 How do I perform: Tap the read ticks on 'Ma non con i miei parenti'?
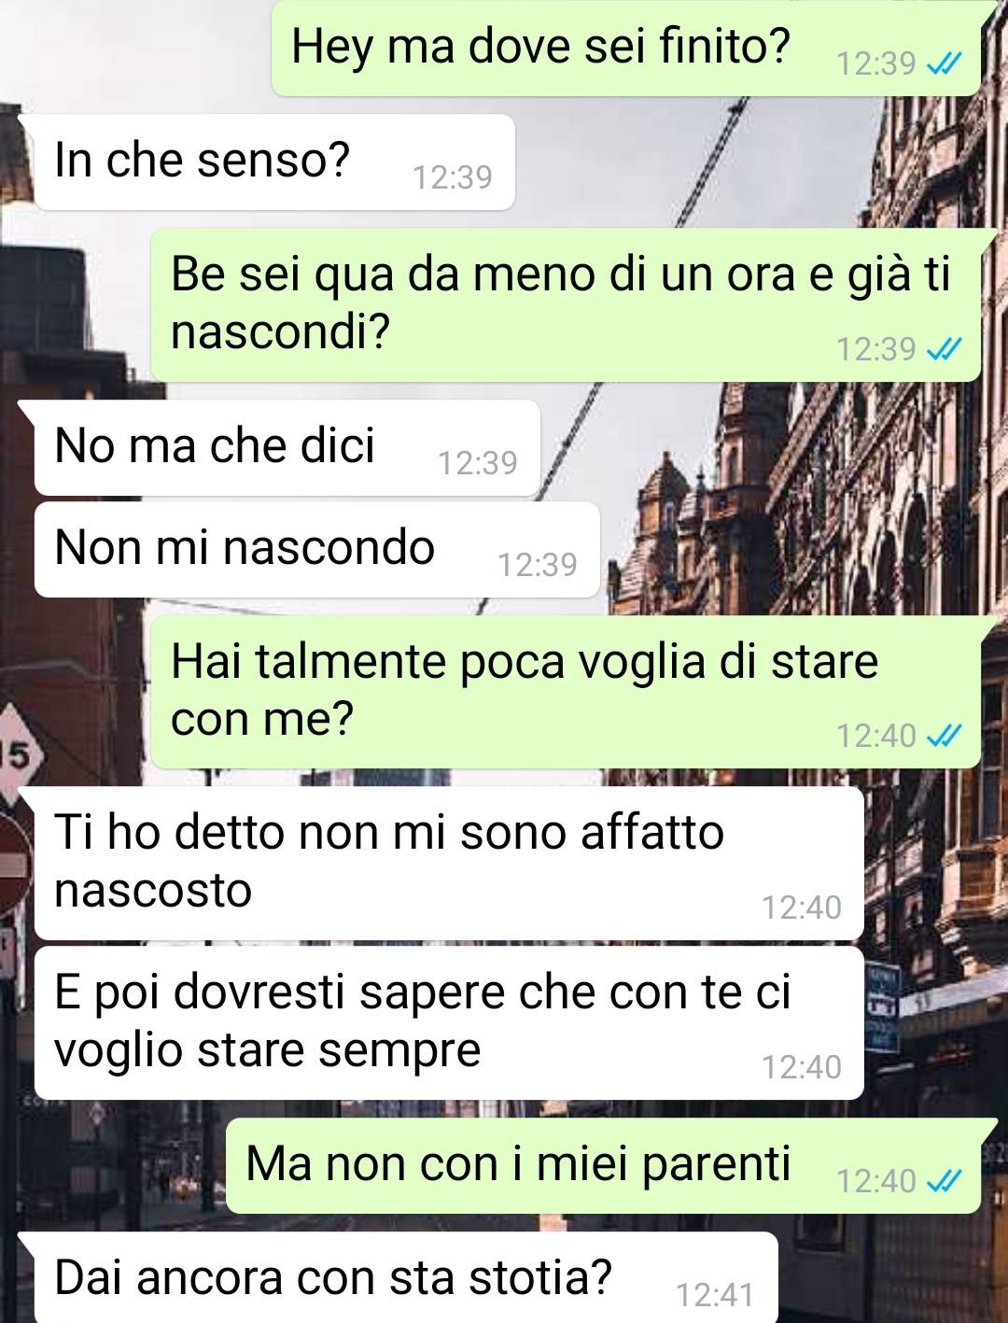(944, 1181)
